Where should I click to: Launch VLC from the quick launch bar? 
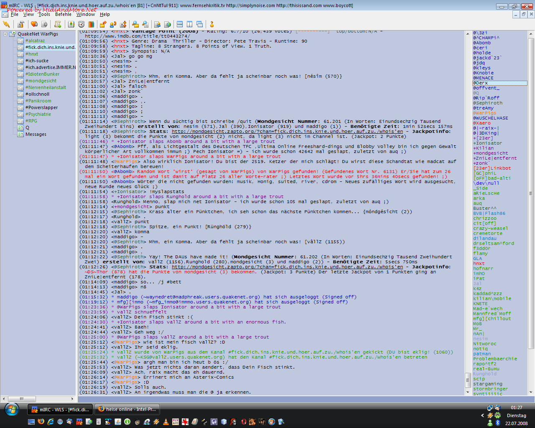(x=166, y=422)
